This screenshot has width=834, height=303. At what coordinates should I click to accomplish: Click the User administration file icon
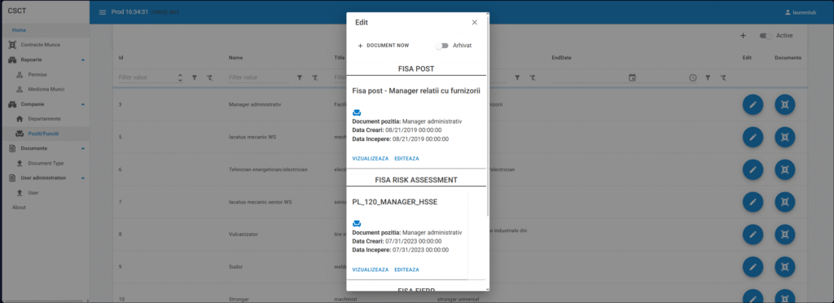pyautogui.click(x=12, y=178)
